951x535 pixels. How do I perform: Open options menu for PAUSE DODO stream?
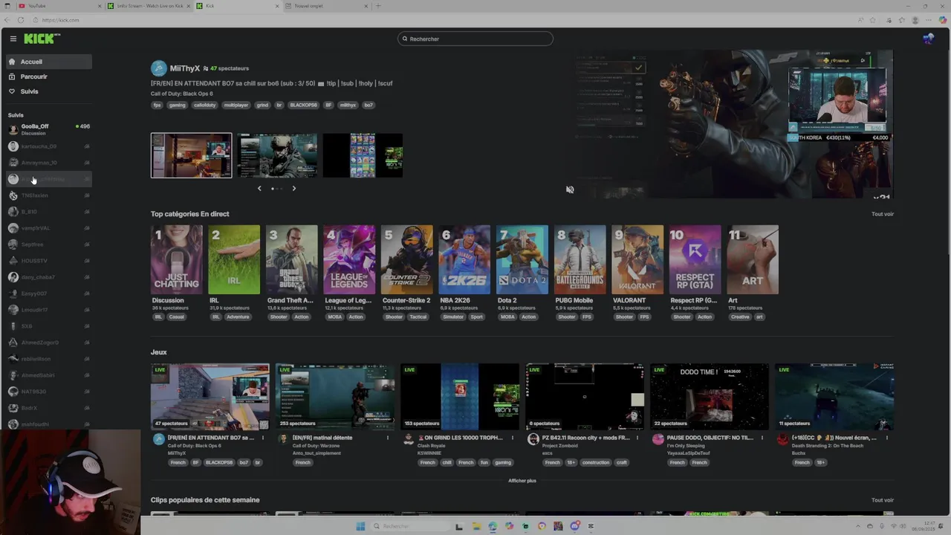pos(762,438)
